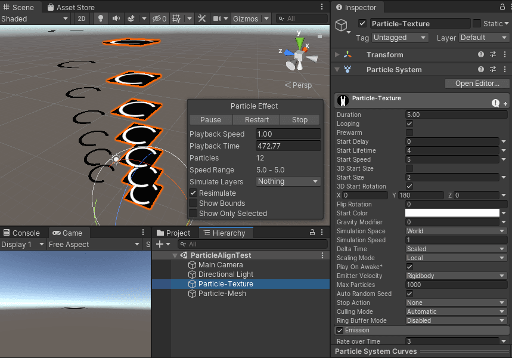Image resolution: width=512 pixels, height=358 pixels.
Task: Click Hierarchy create plus button
Action: [x=160, y=244]
